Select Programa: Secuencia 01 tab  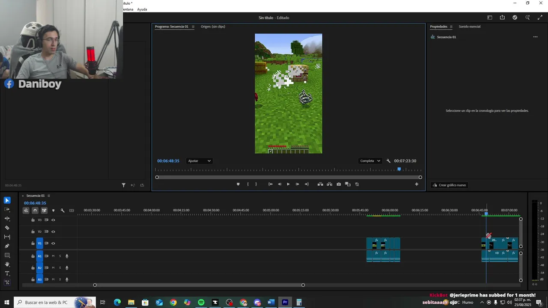[x=171, y=27]
